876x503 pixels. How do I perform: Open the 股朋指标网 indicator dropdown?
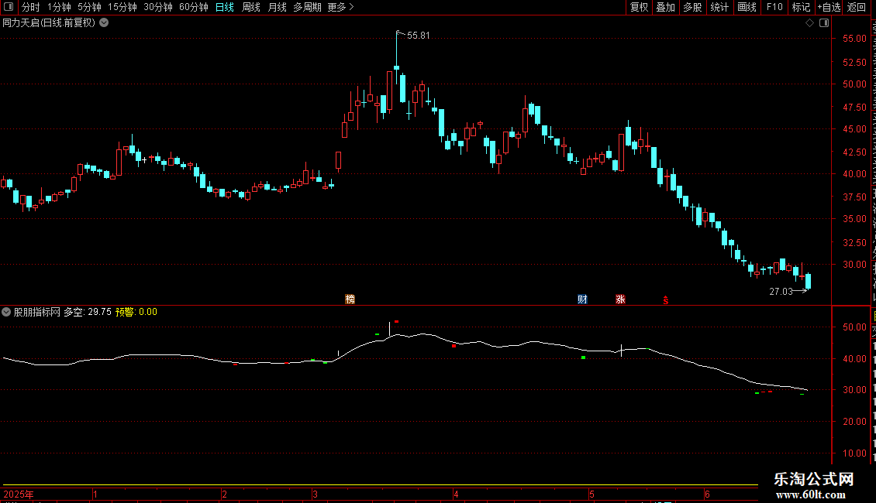(6, 313)
